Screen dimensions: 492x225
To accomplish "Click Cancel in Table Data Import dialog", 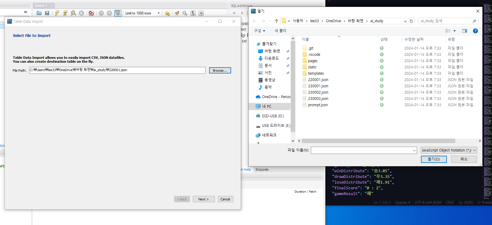I will point(225,199).
